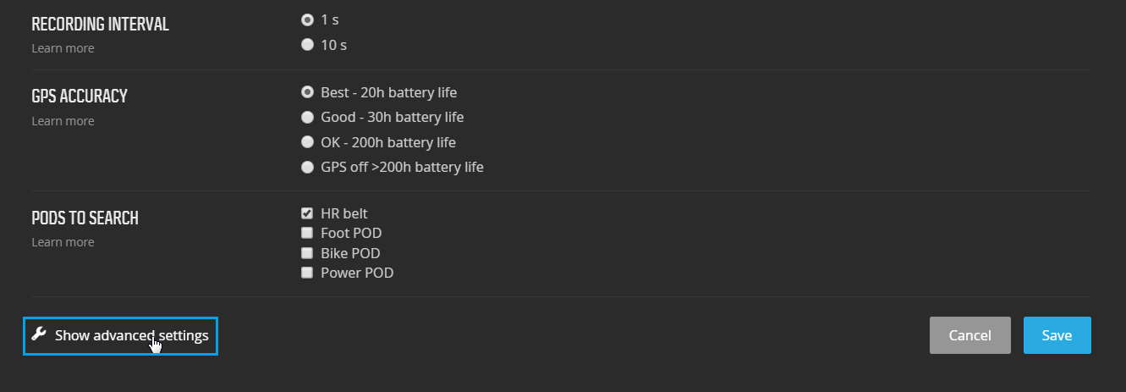The height and width of the screenshot is (392, 1126).
Task: Click the Power POD label text
Action: 357,273
